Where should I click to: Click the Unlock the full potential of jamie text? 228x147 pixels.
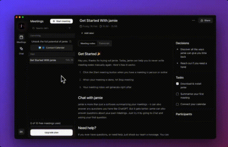pos(50,42)
